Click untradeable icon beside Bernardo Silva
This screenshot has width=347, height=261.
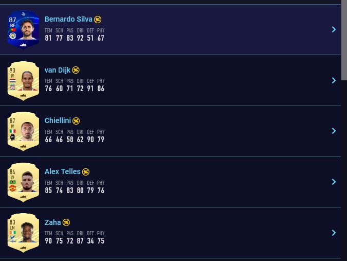(98, 20)
